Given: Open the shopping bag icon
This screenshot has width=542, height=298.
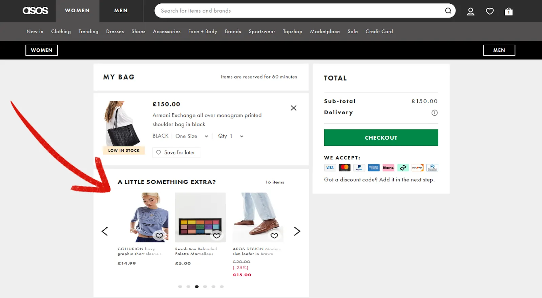Looking at the screenshot, I should point(508,12).
